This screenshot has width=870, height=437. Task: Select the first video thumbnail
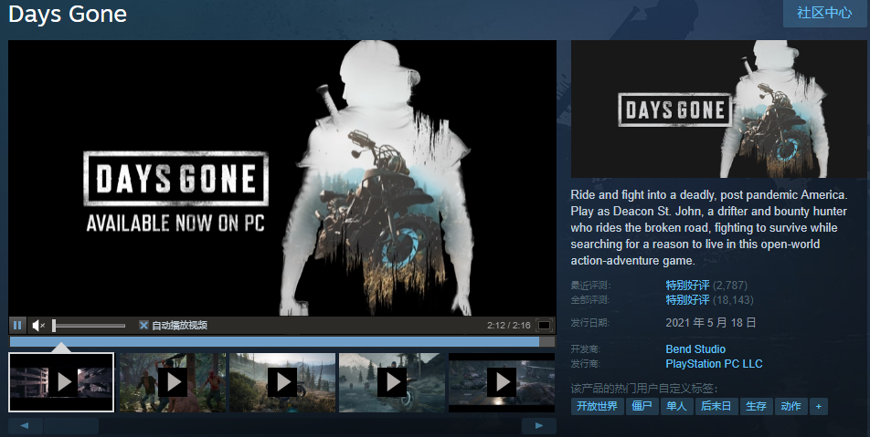(x=61, y=382)
